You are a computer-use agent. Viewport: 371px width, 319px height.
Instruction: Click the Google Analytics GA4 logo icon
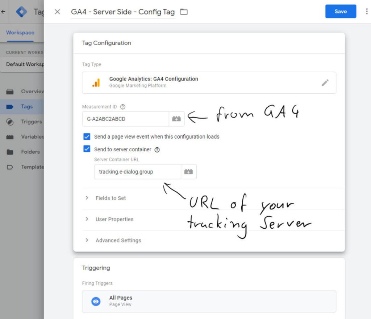pos(96,82)
